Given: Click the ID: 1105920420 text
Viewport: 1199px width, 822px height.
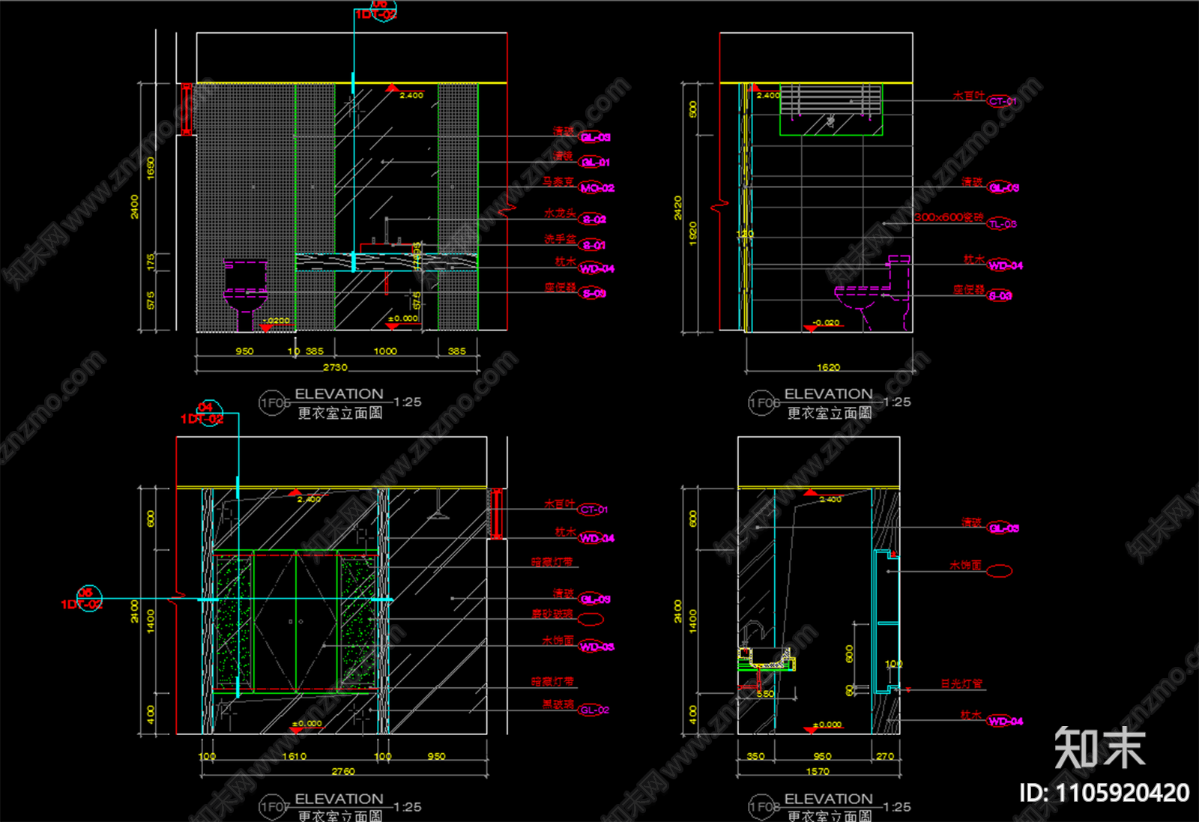Looking at the screenshot, I should click(1104, 793).
